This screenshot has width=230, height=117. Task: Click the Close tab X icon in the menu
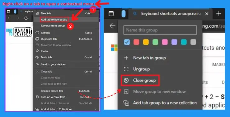[37, 71]
